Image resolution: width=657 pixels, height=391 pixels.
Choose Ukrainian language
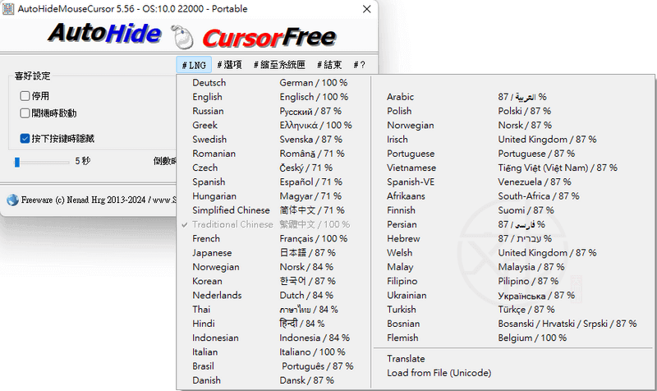[513, 295]
